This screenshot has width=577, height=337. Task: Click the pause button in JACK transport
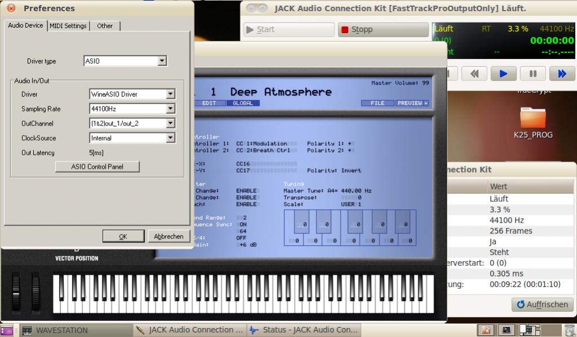click(532, 74)
